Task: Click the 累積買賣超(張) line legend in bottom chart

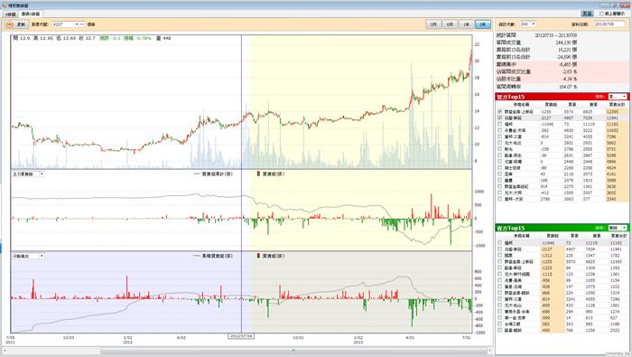Action: pyautogui.click(x=213, y=256)
